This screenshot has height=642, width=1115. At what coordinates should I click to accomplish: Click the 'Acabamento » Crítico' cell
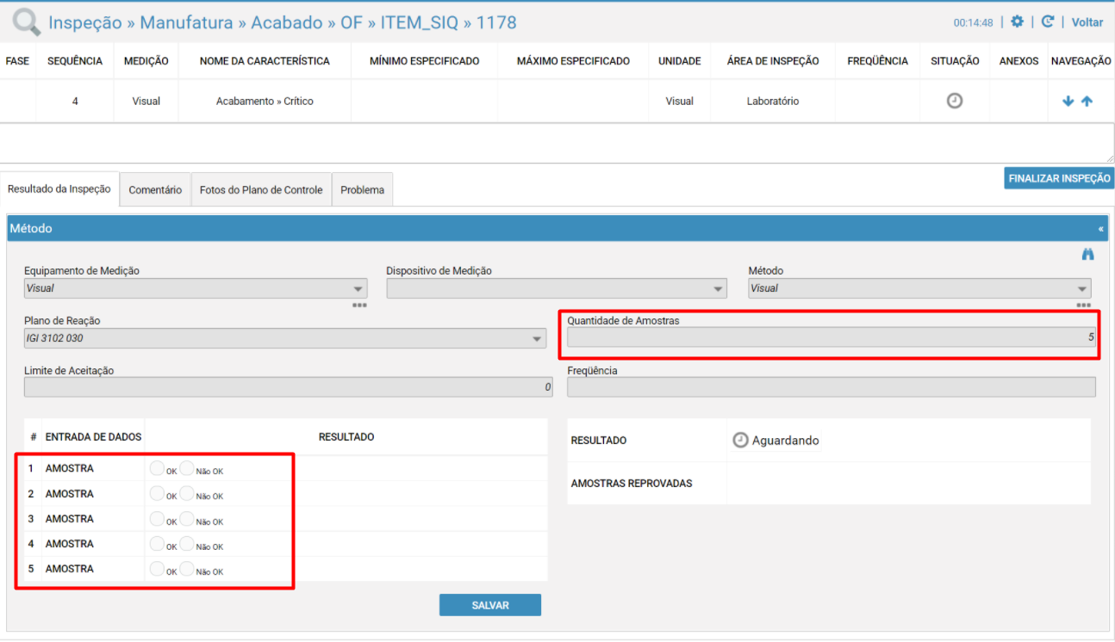265,101
